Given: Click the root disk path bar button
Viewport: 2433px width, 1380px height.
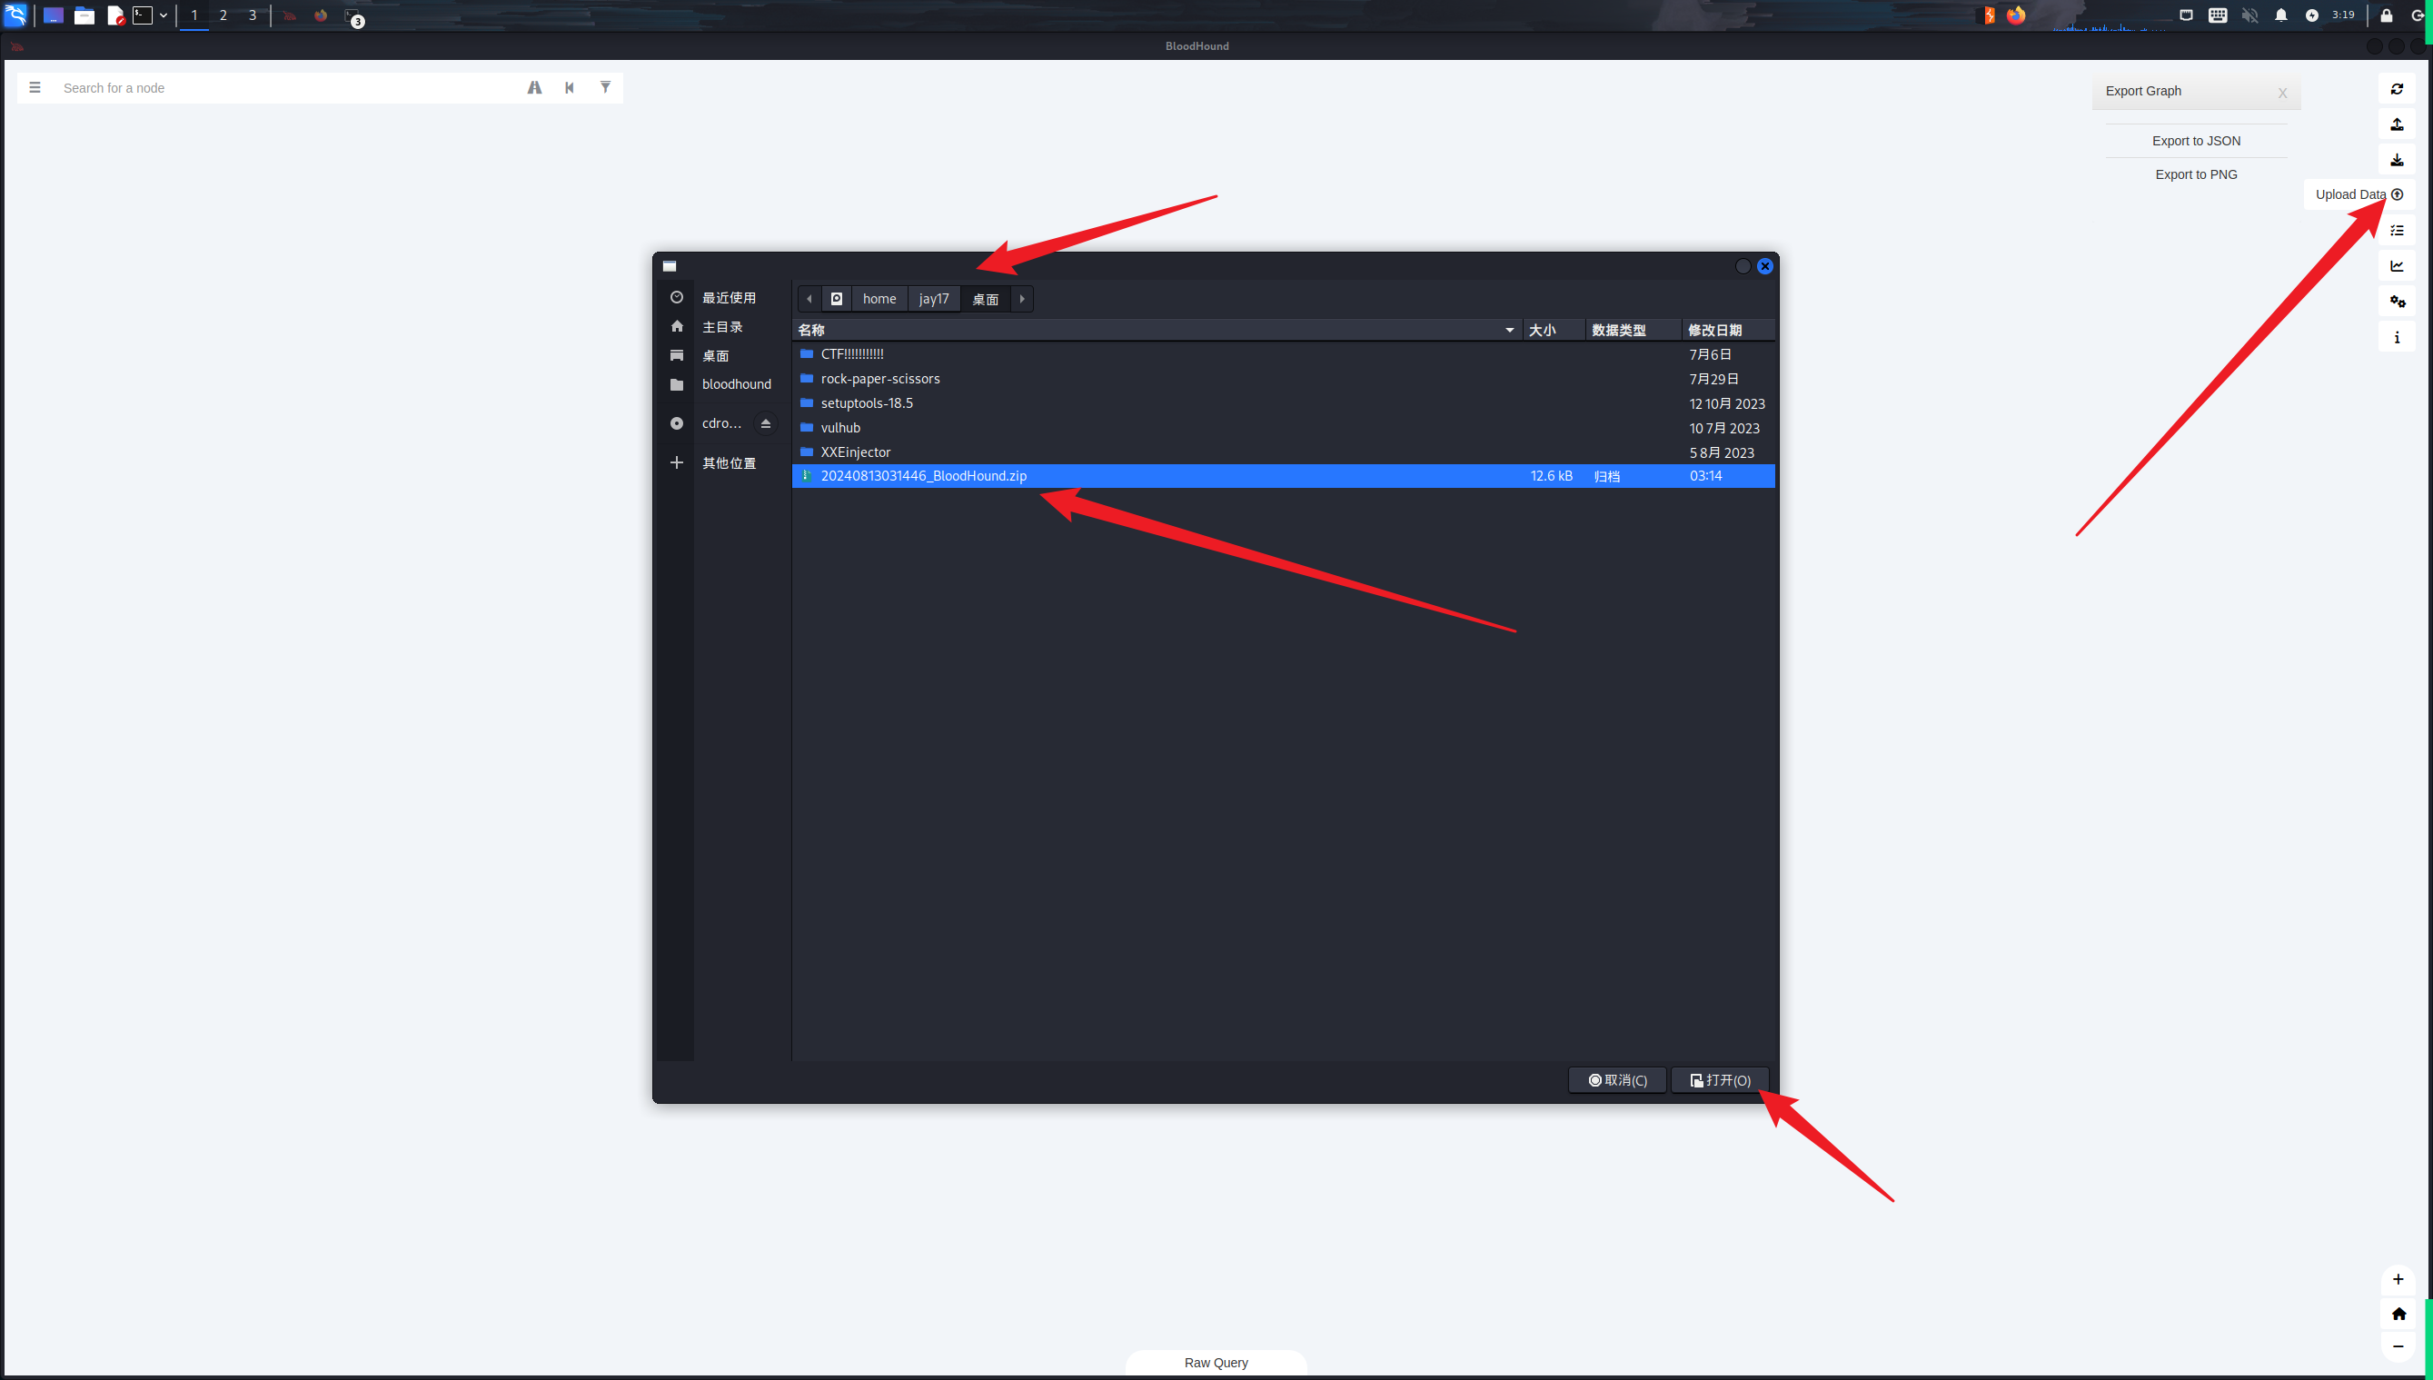Looking at the screenshot, I should coord(836,299).
